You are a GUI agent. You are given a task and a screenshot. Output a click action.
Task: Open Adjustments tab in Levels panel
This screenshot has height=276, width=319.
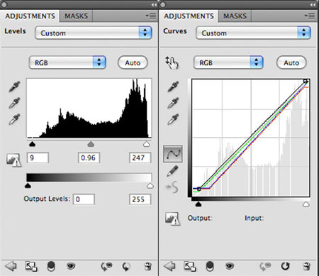pyautogui.click(x=30, y=16)
